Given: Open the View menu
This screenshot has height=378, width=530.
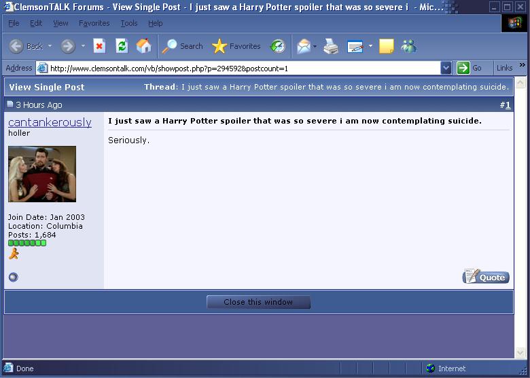Looking at the screenshot, I should click(x=60, y=23).
